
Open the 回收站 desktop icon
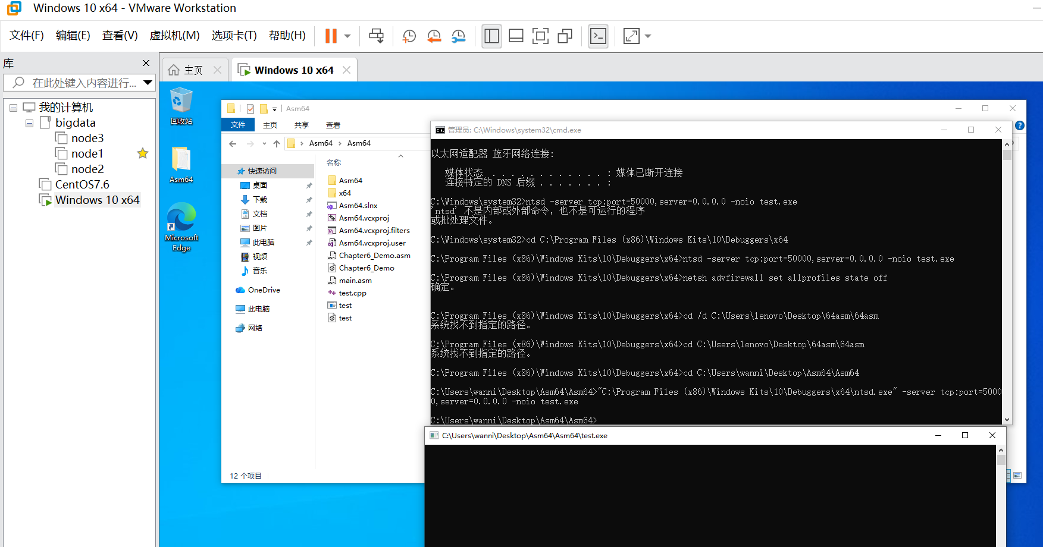tap(181, 106)
